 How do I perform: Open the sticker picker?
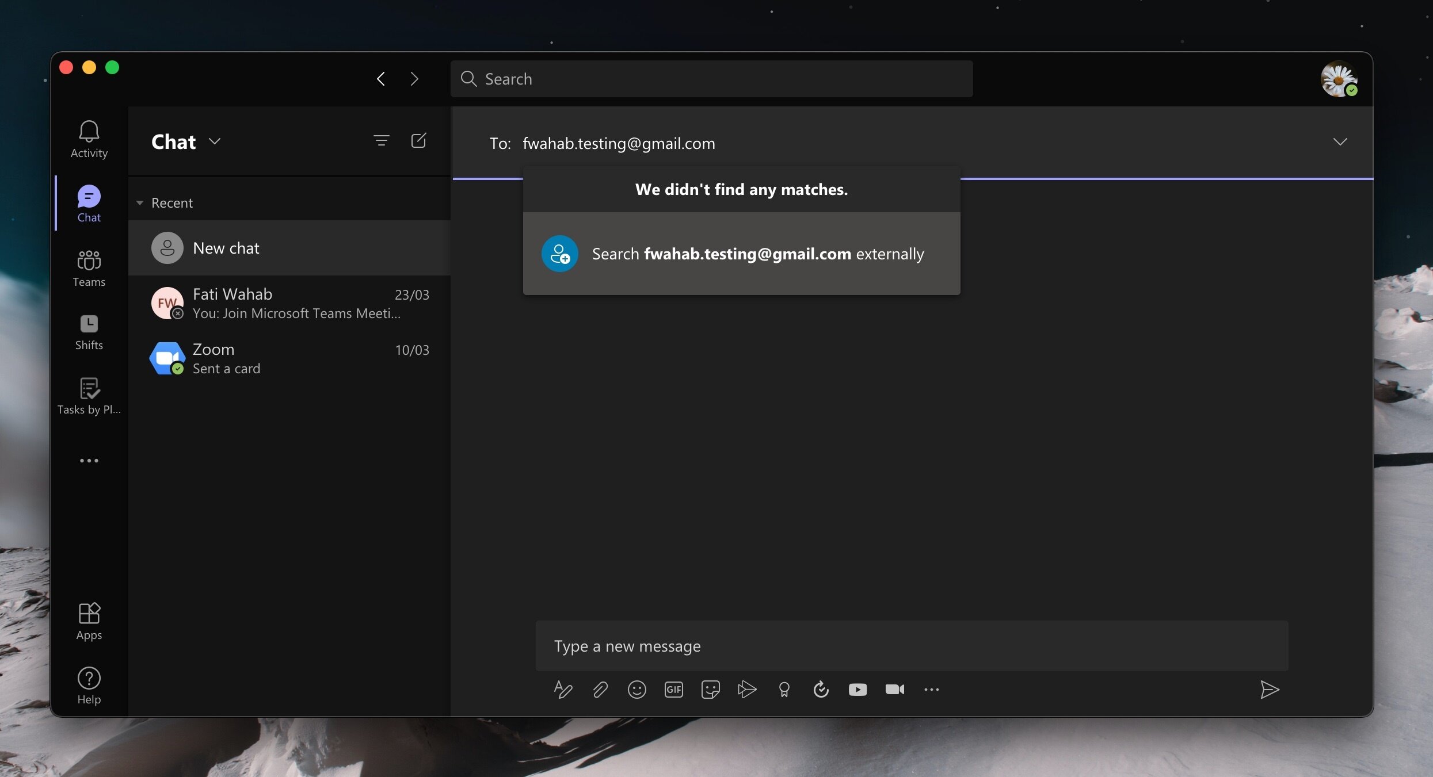click(710, 689)
